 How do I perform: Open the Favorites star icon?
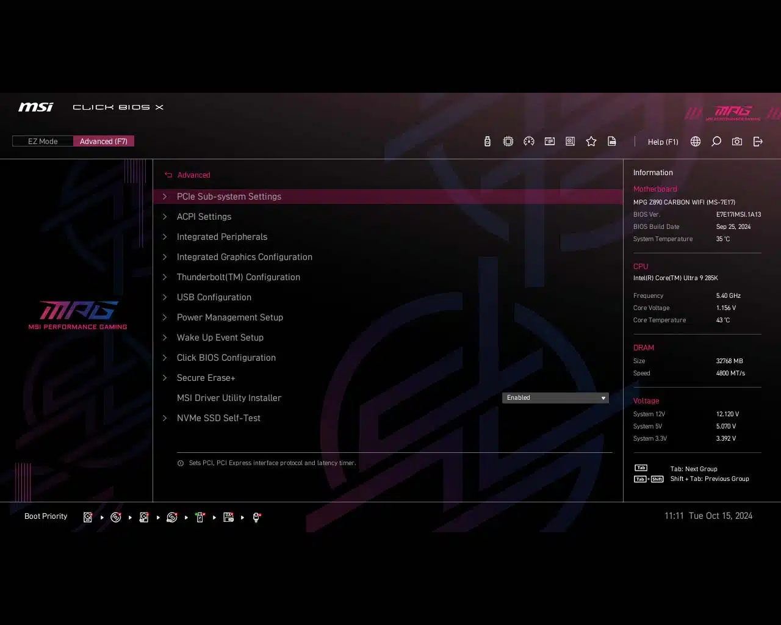pos(591,142)
